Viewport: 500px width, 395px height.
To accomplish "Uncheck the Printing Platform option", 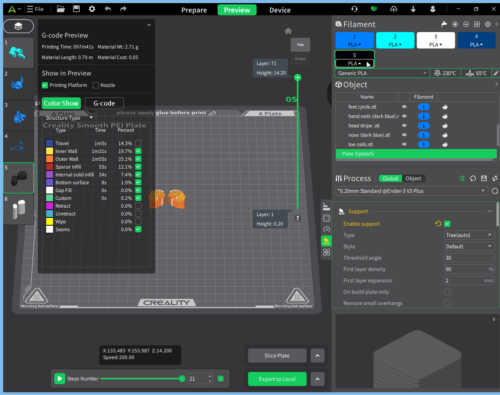I will [x=45, y=85].
